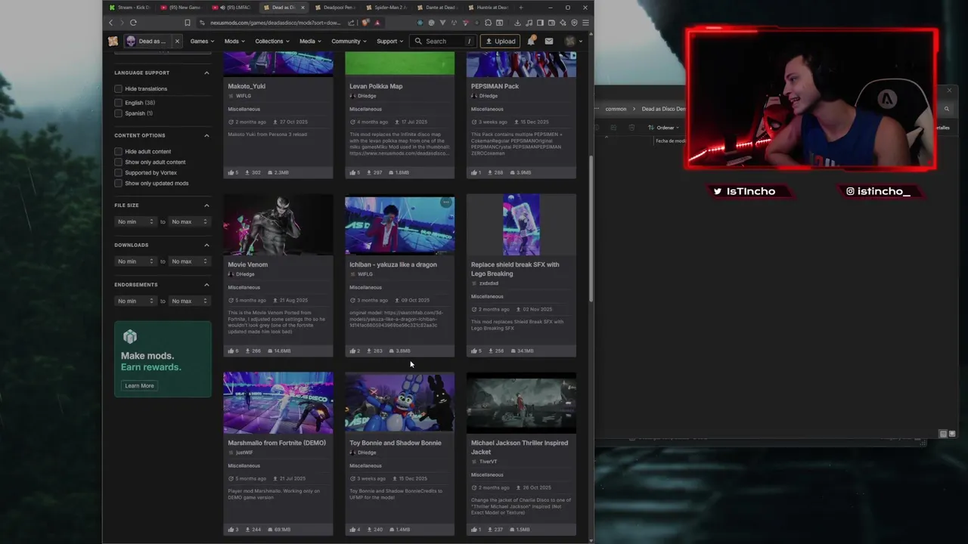
Task: Open the Brave Shields lion icon
Action: pos(365,23)
